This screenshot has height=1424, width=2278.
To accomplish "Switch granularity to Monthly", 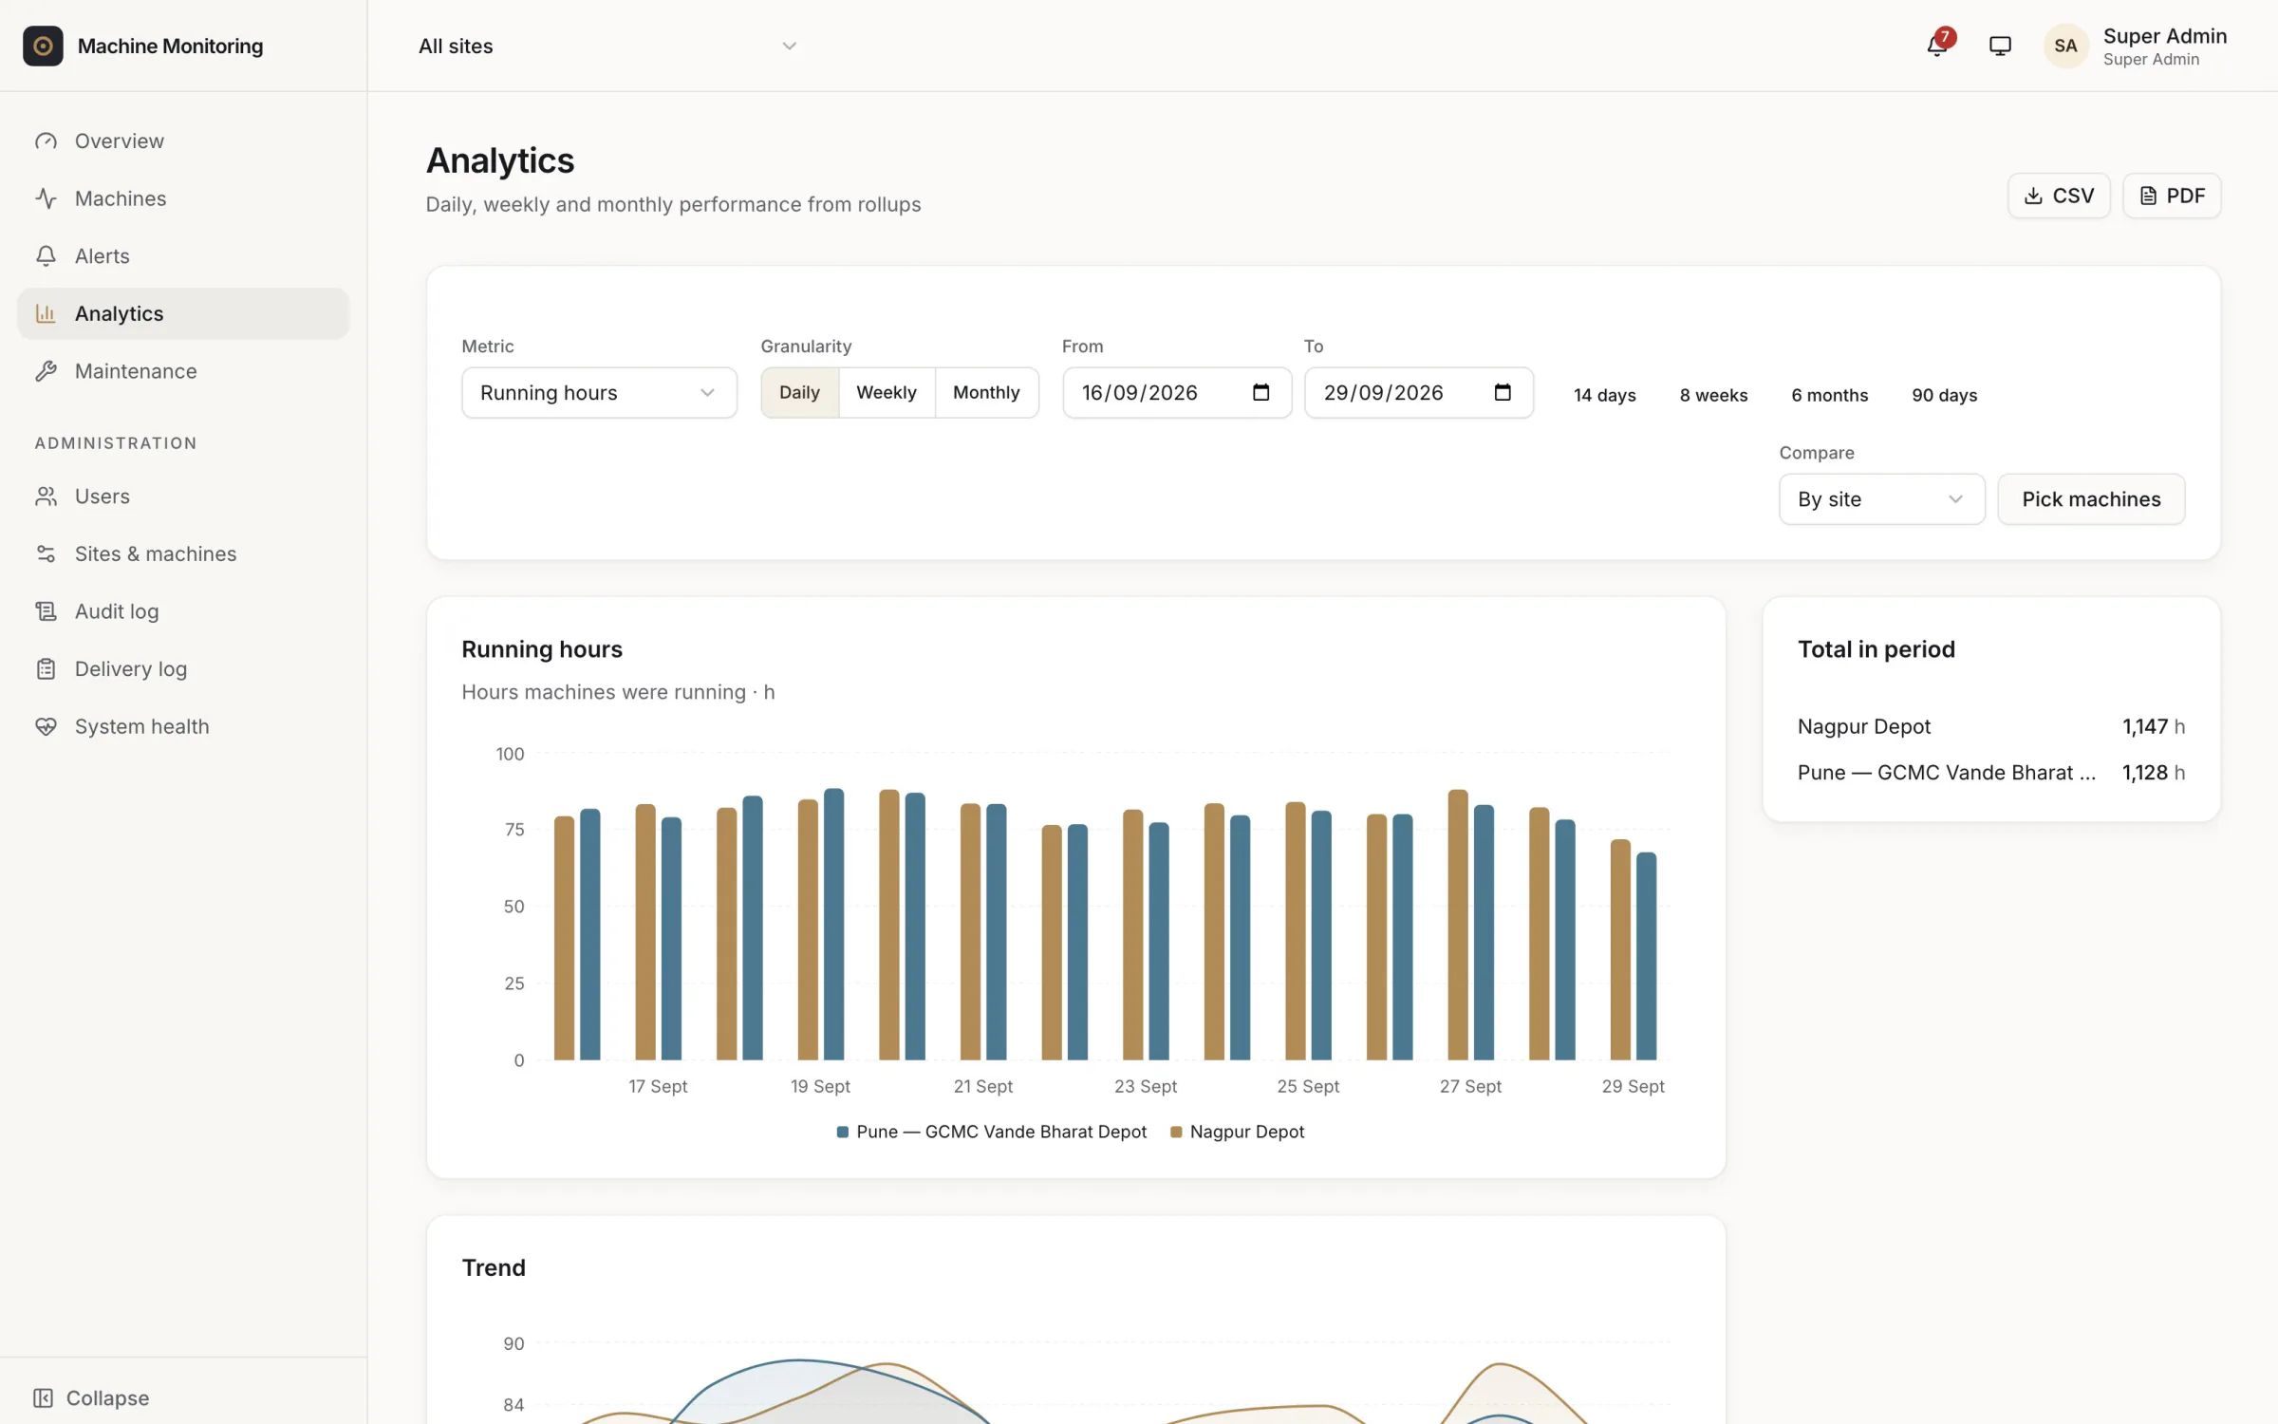I will coord(986,392).
